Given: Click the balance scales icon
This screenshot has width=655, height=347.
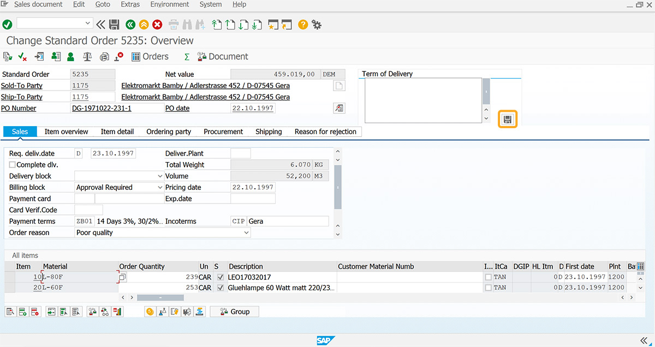Looking at the screenshot, I should click(x=87, y=56).
